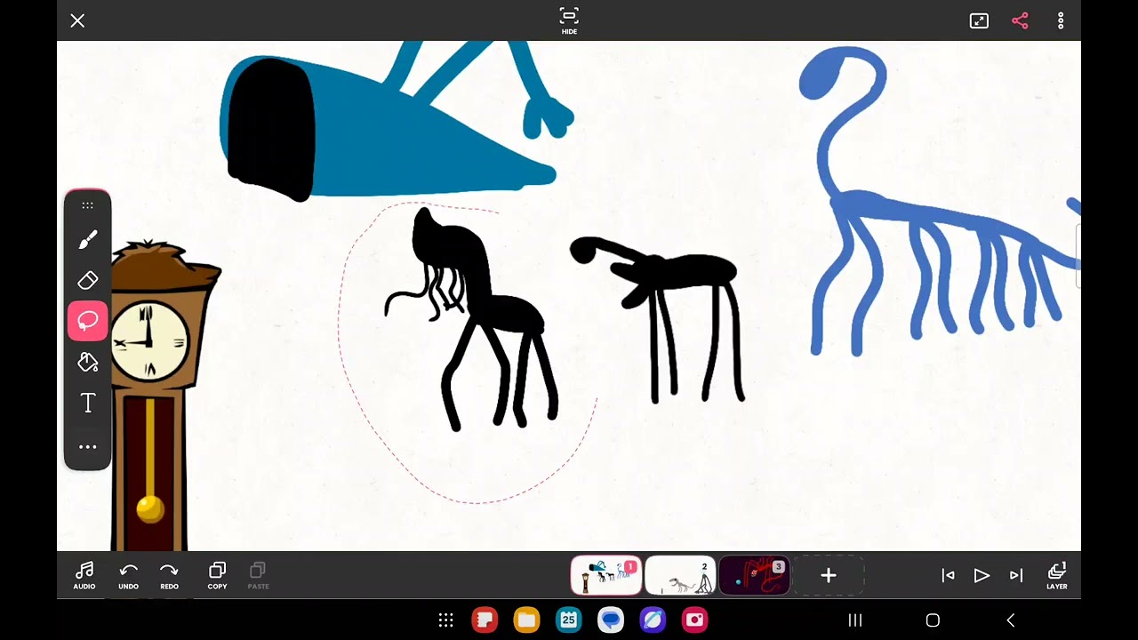The image size is (1138, 640).
Task: Select the Paint Bucket fill tool
Action: (x=87, y=362)
